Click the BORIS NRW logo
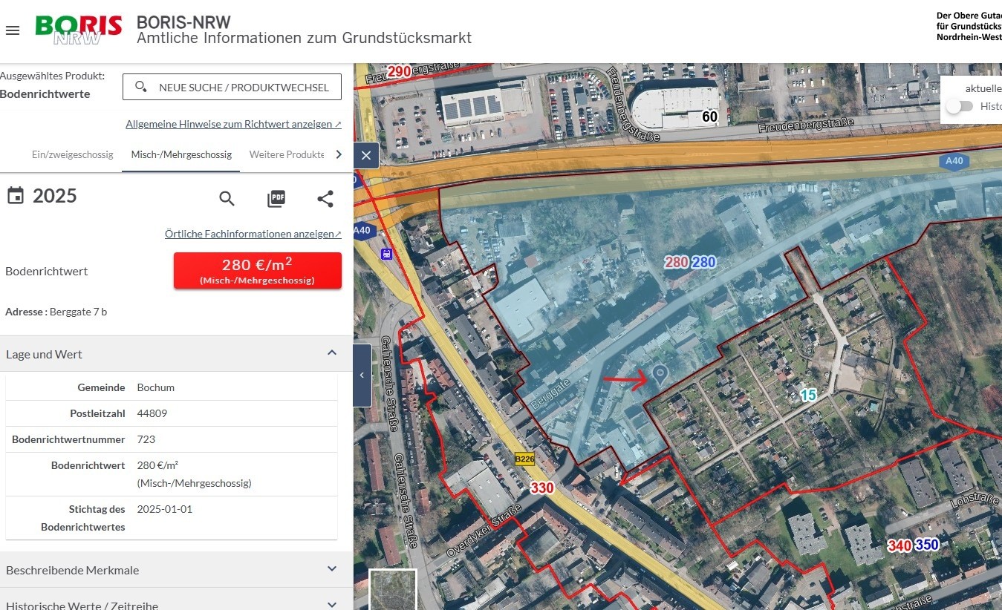 click(79, 30)
